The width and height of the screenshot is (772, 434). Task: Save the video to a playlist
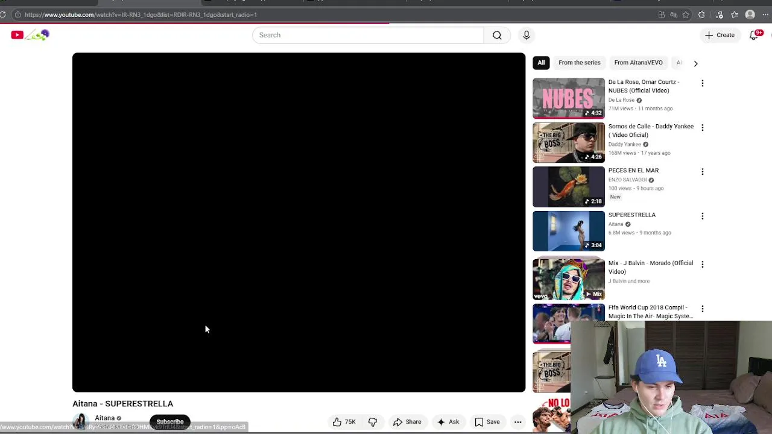(487, 422)
